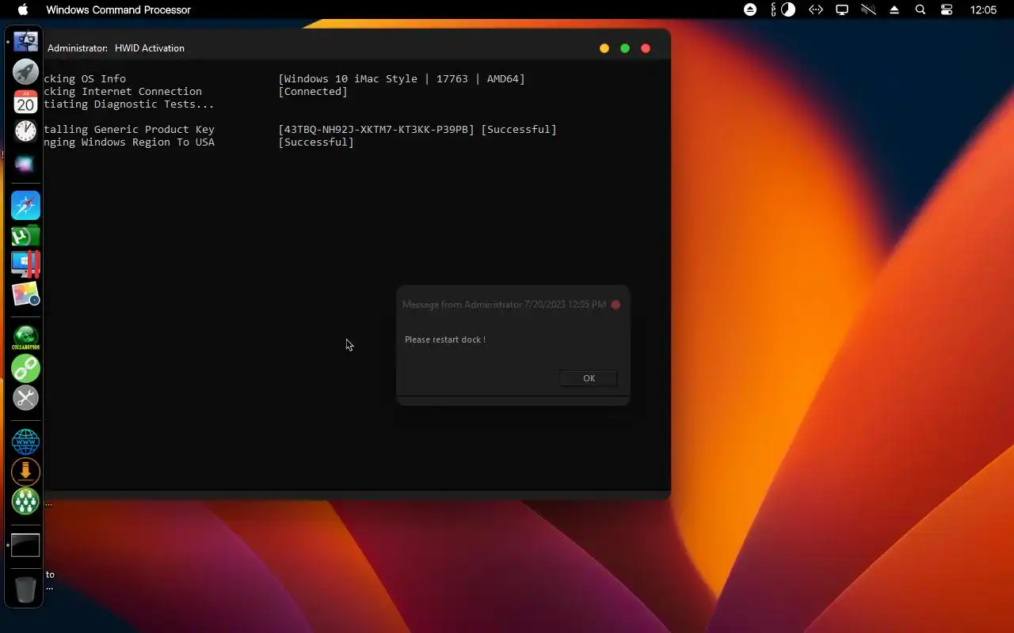Click the circled eject icon in menu bar
This screenshot has height=633, width=1014.
750,9
